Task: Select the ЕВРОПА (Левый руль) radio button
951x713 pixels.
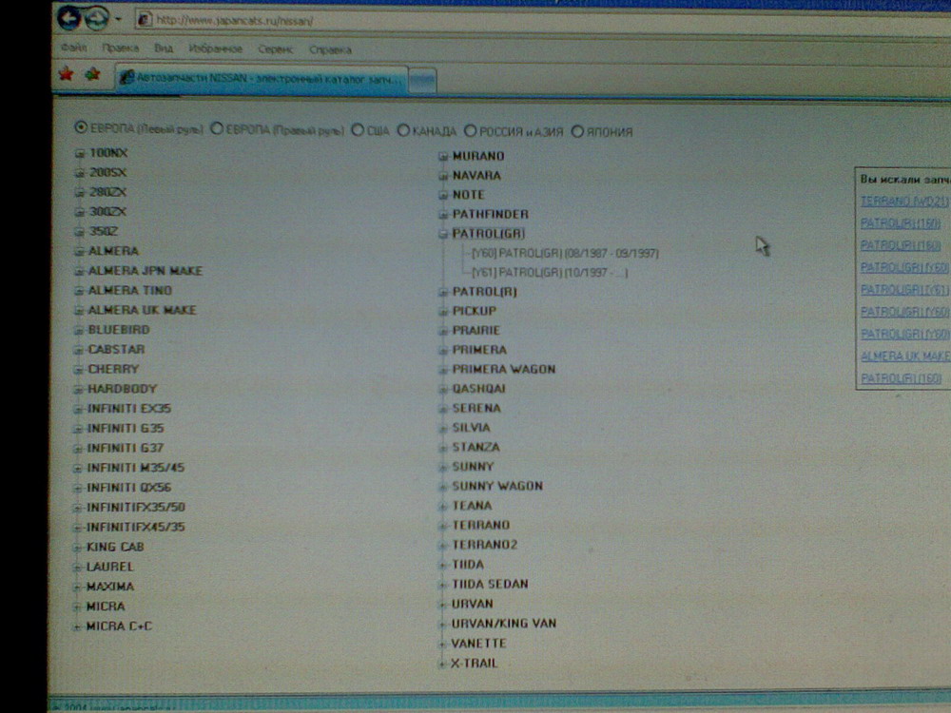Action: tap(81, 127)
